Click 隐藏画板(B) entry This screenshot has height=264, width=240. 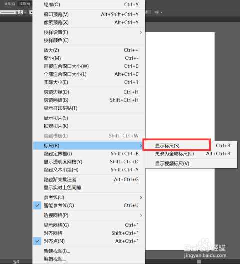pyautogui.click(x=89, y=100)
